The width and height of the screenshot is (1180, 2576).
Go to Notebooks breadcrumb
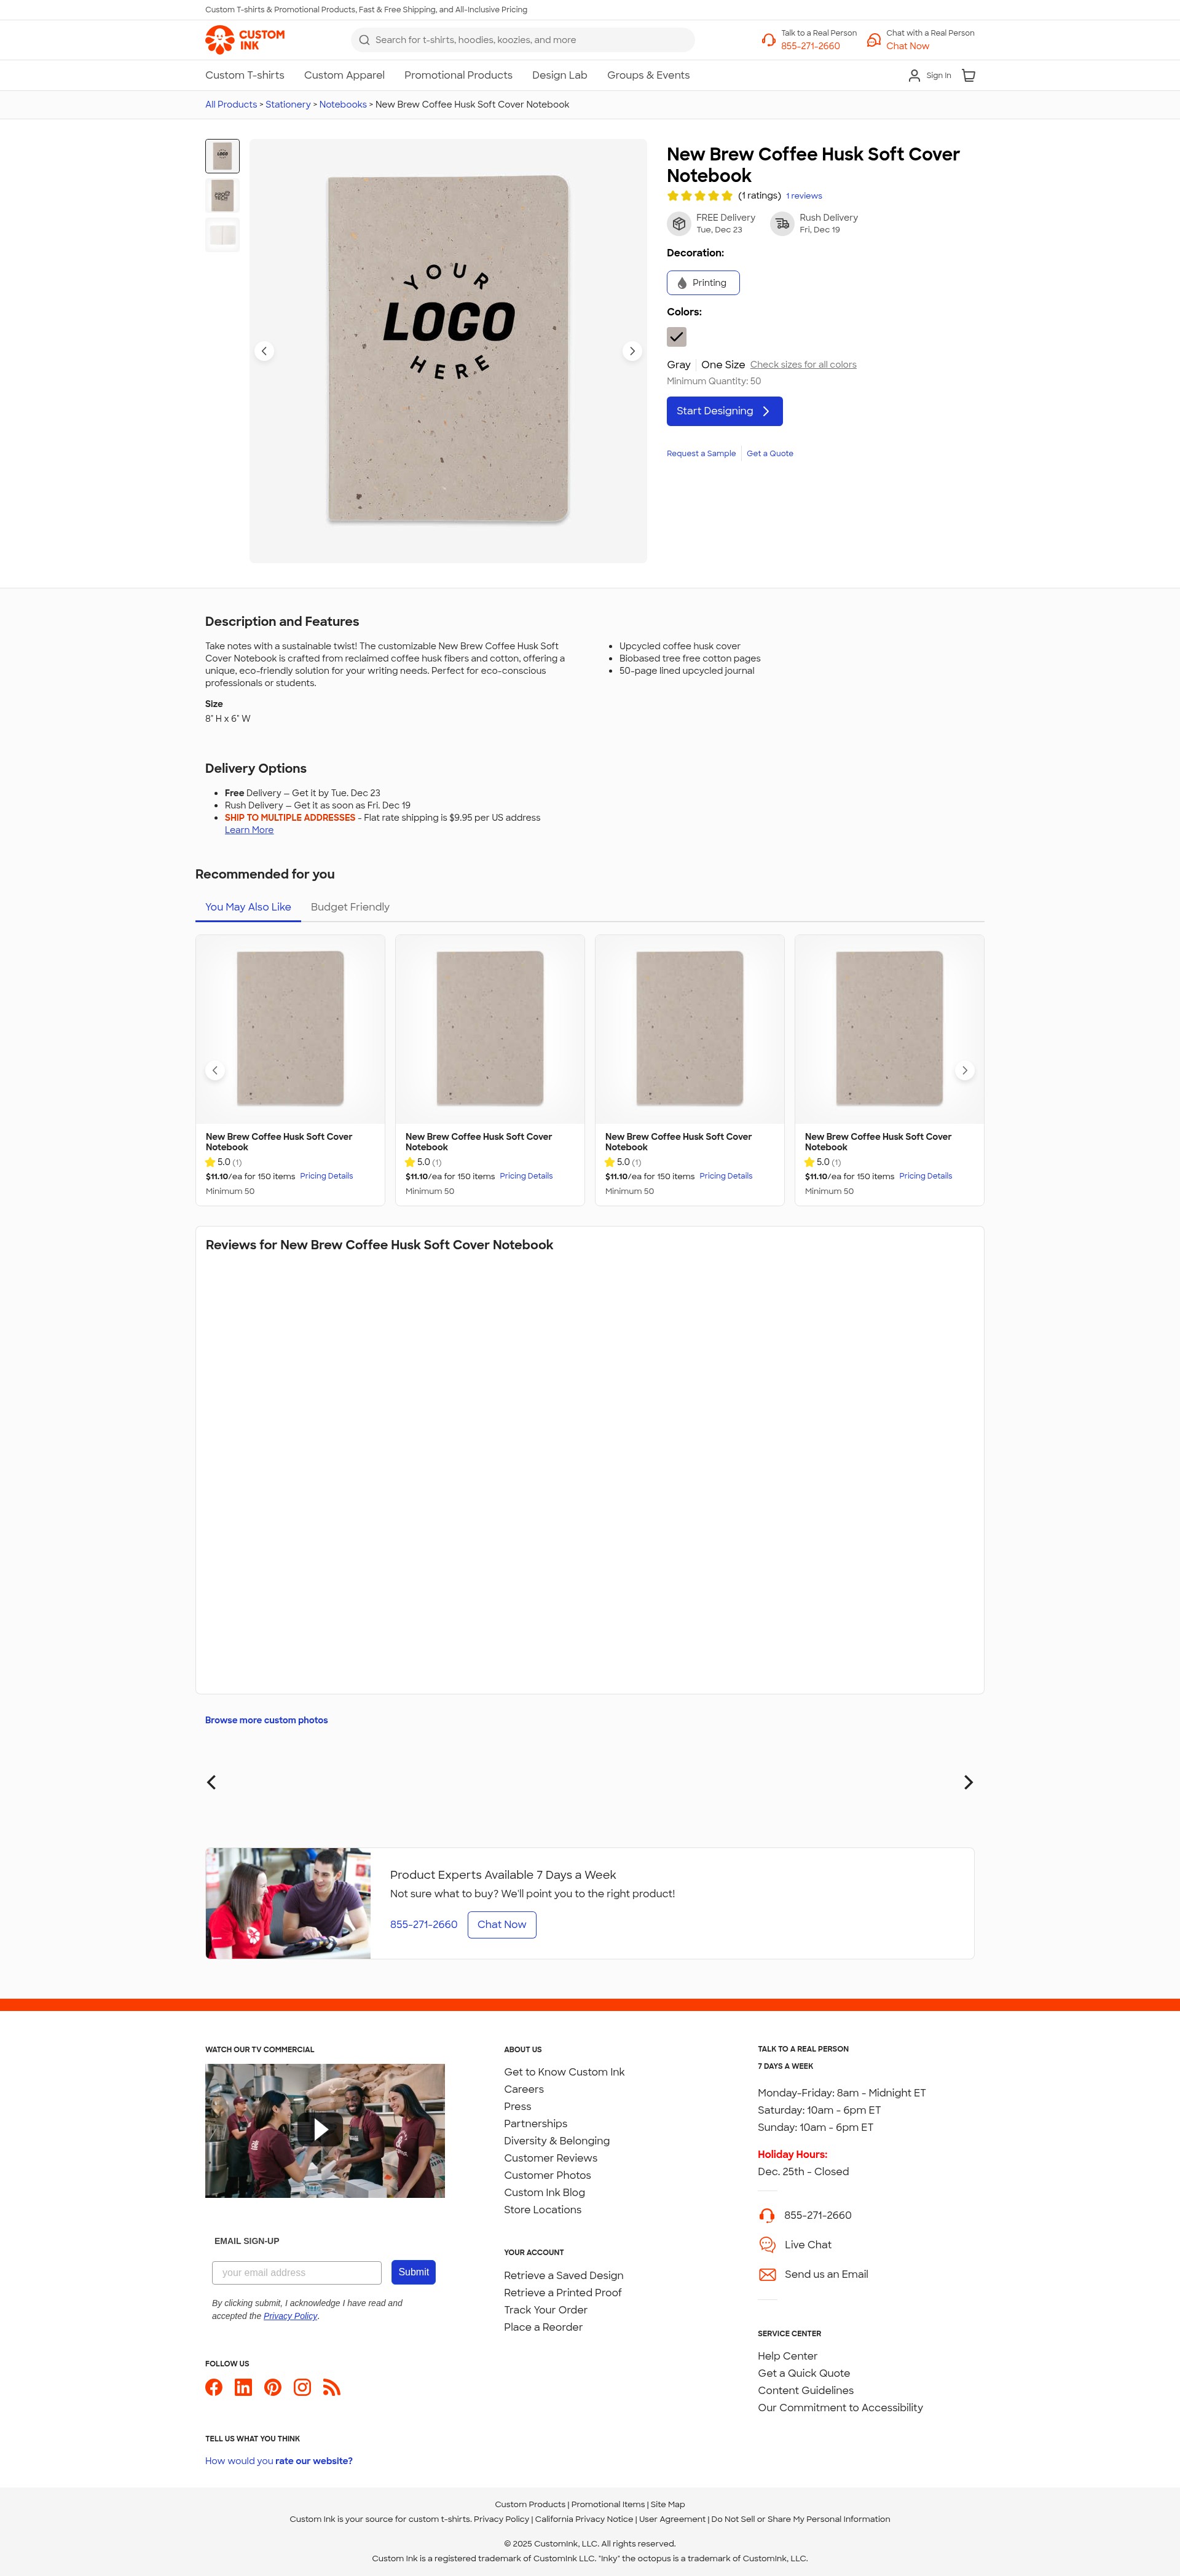click(x=343, y=105)
